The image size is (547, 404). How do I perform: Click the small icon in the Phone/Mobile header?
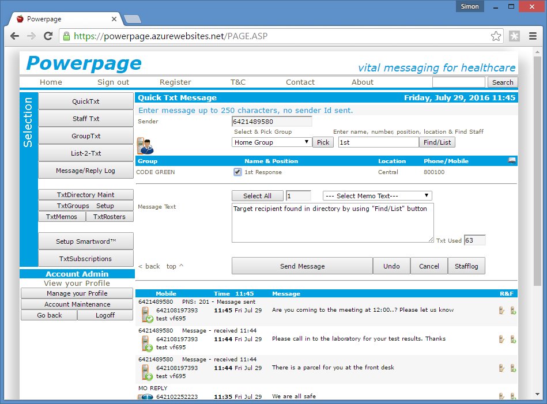pos(511,161)
